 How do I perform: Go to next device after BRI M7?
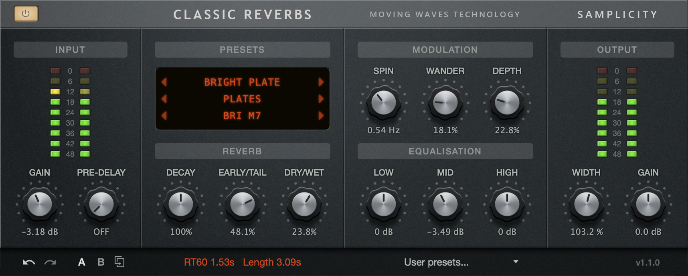point(321,116)
